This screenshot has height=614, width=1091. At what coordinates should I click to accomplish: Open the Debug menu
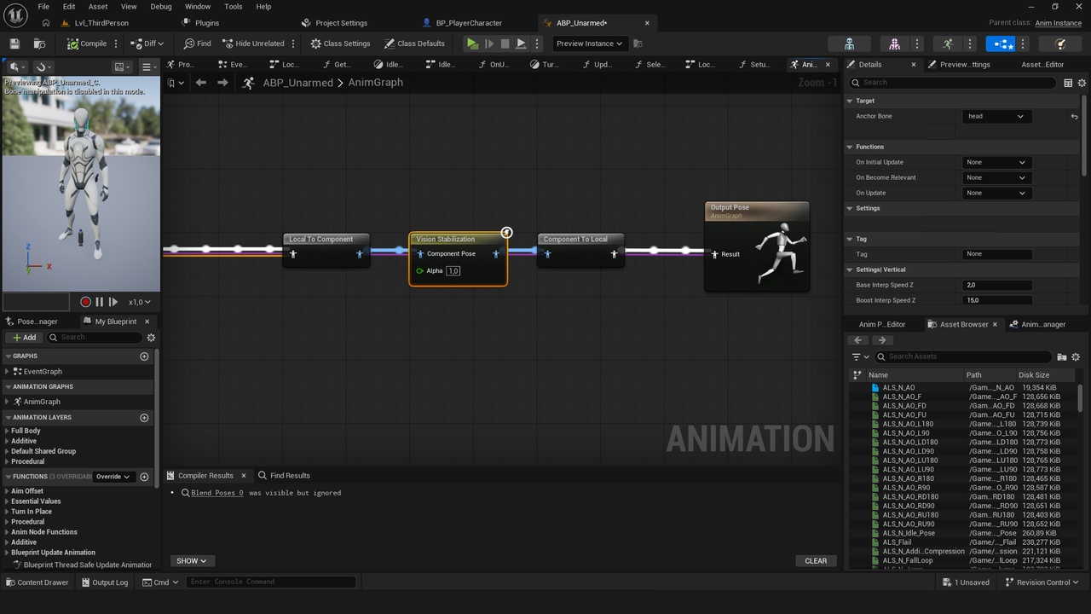tap(160, 6)
